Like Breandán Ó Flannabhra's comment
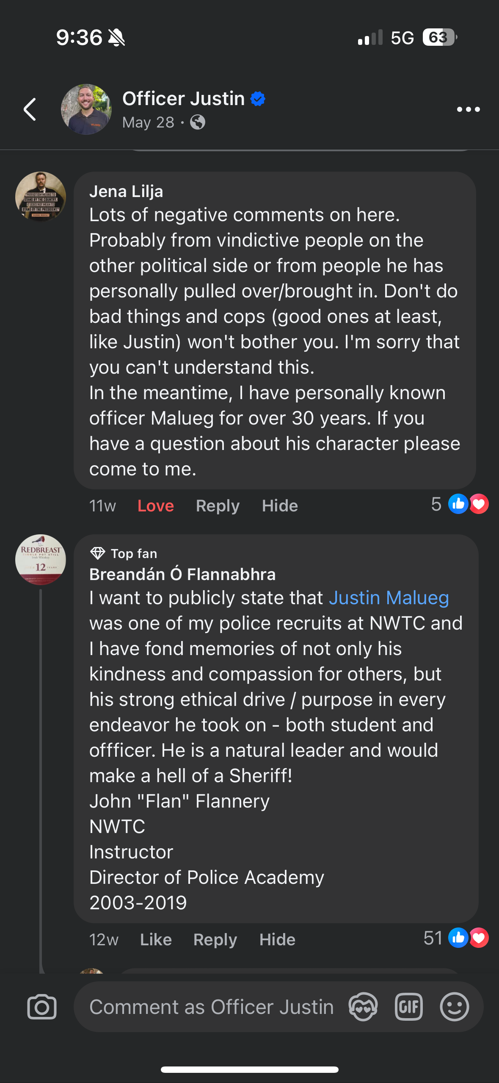The width and height of the screenshot is (499, 1083). click(x=156, y=939)
